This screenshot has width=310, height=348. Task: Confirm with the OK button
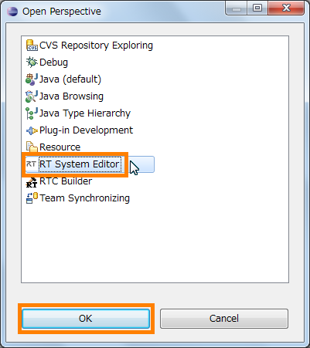[86, 319]
